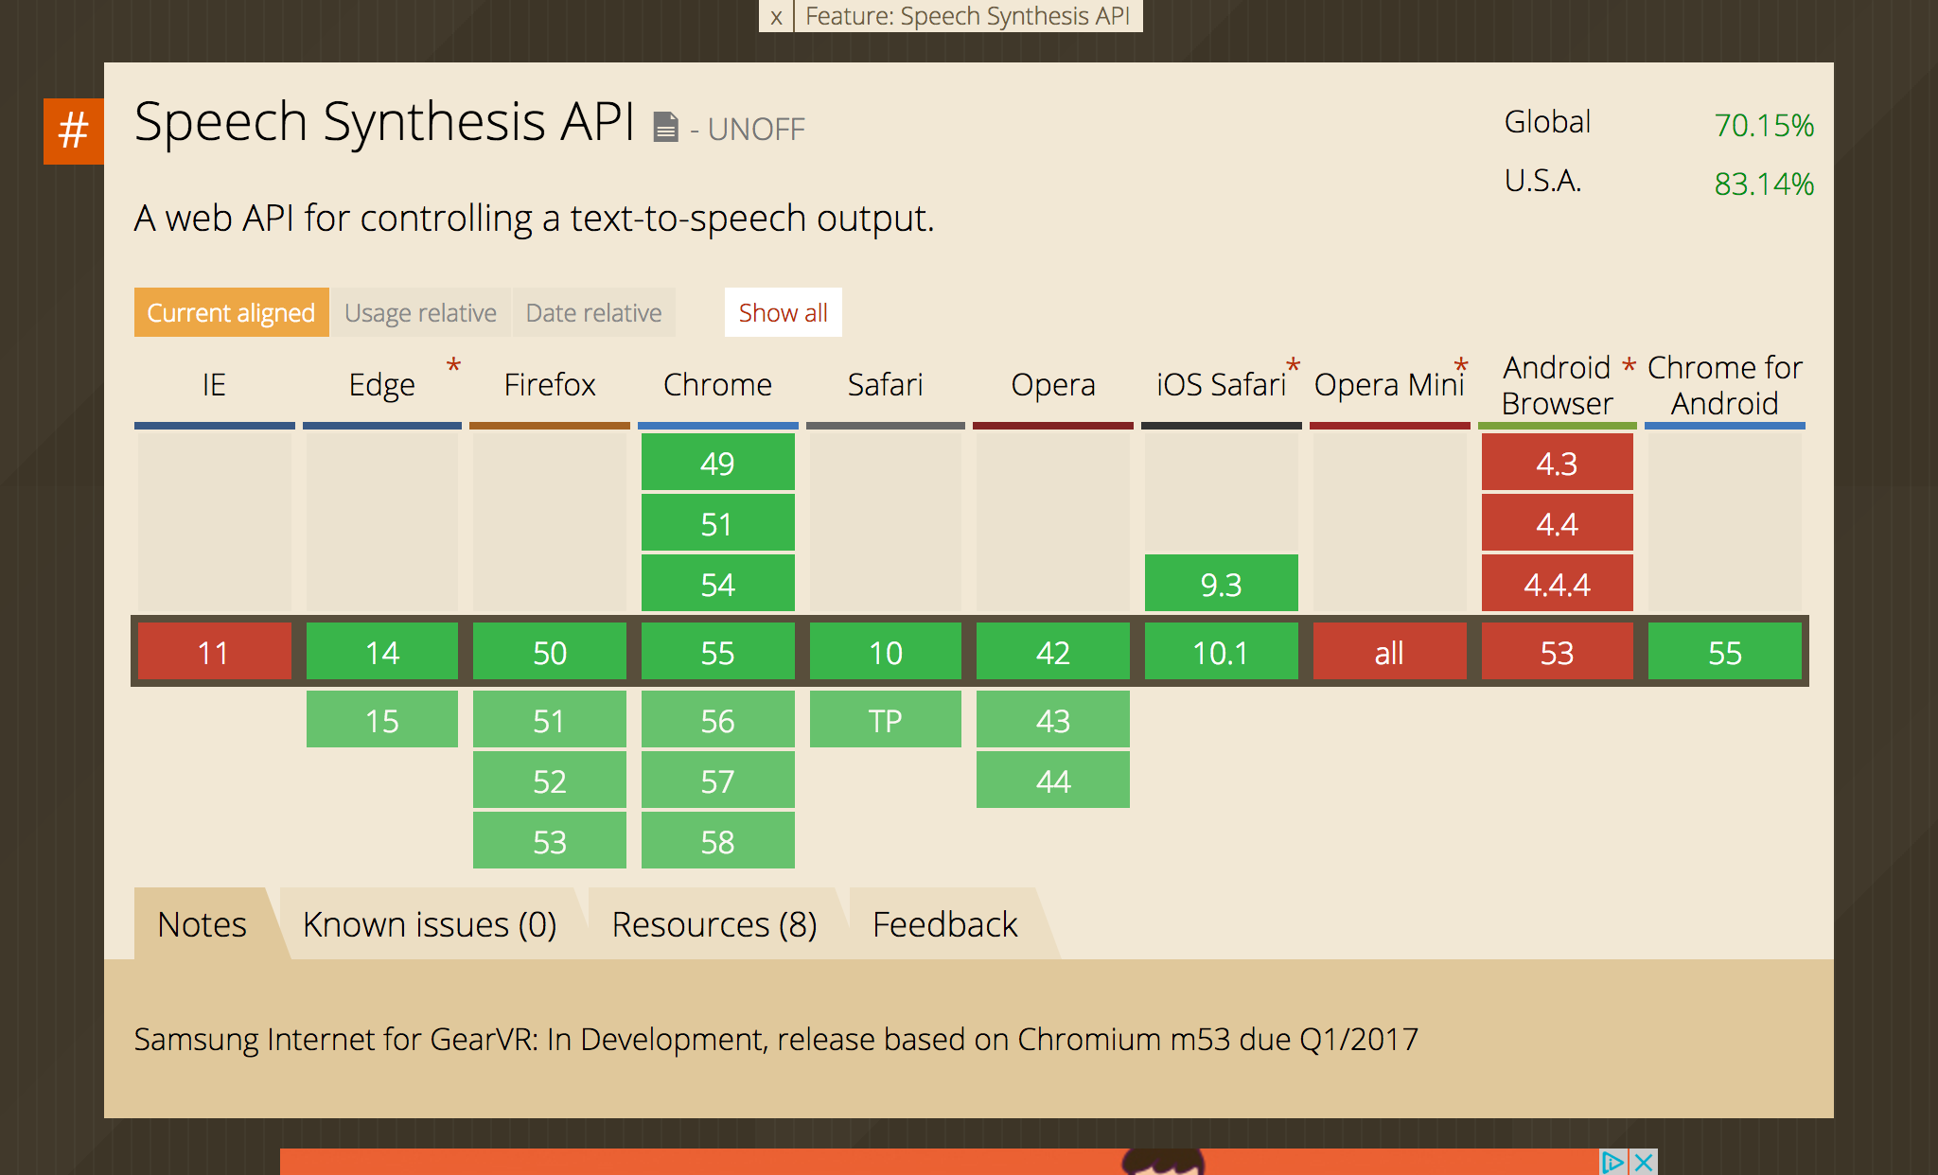This screenshot has height=1175, width=1938.
Task: Select Firefox version 50 cell
Action: click(x=550, y=652)
